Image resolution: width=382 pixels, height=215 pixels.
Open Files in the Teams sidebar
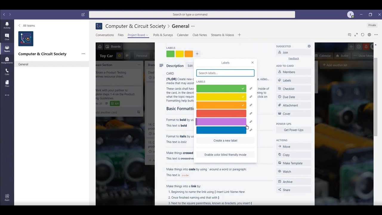tap(7, 83)
